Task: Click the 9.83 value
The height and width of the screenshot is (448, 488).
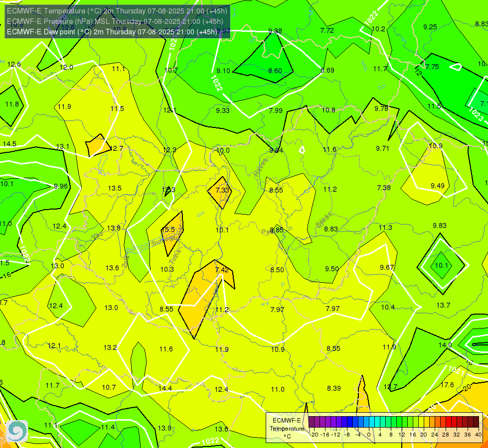Action: 440,225
